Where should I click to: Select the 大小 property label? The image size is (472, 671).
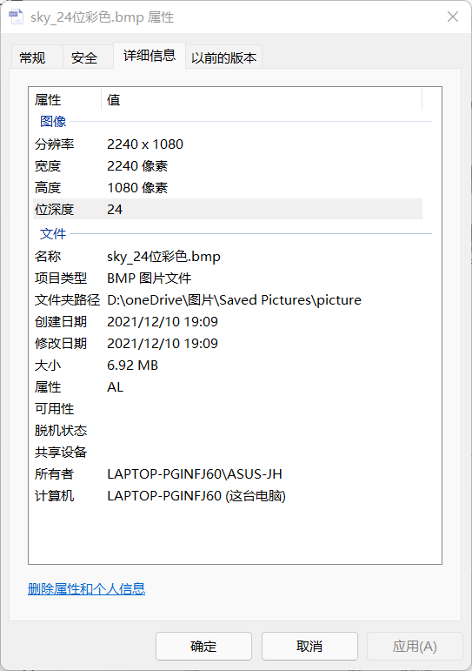point(48,366)
